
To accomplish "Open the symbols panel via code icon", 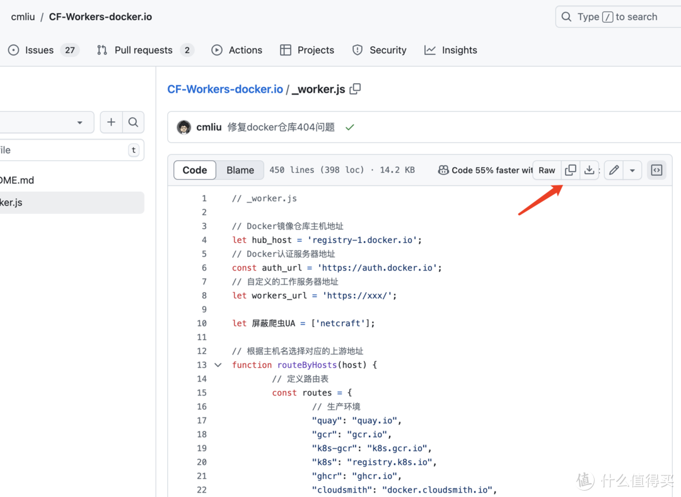I will pyautogui.click(x=656, y=170).
